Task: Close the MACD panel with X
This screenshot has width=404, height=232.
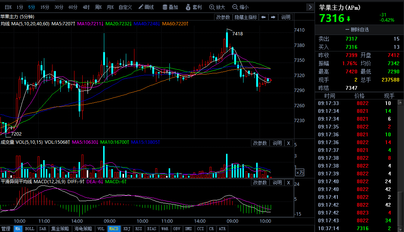Action: point(288,182)
